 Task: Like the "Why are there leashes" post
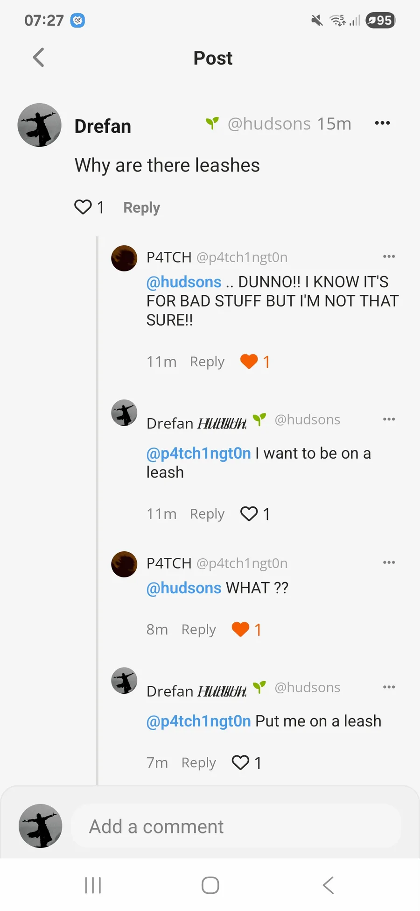point(83,207)
